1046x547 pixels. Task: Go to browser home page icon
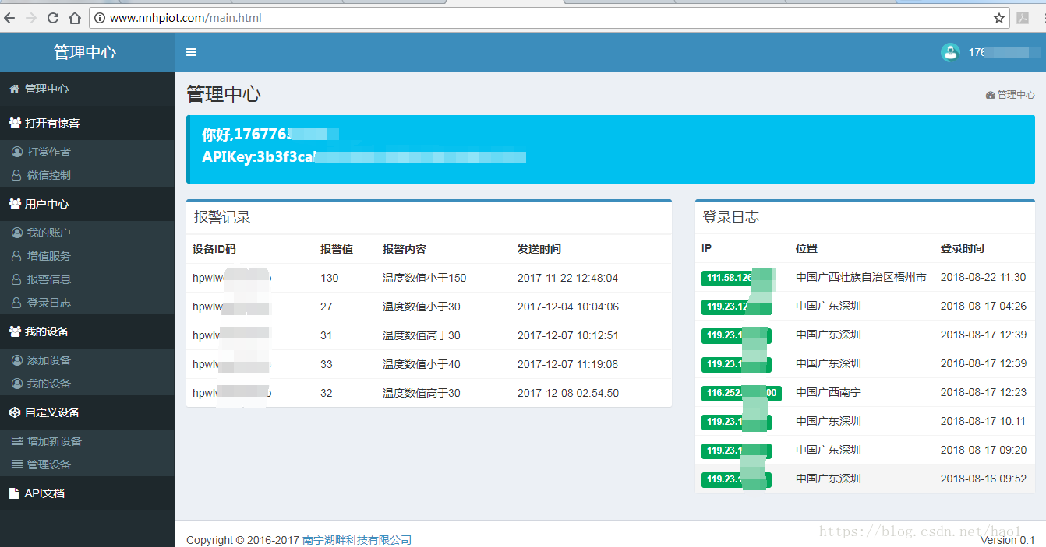pyautogui.click(x=75, y=18)
